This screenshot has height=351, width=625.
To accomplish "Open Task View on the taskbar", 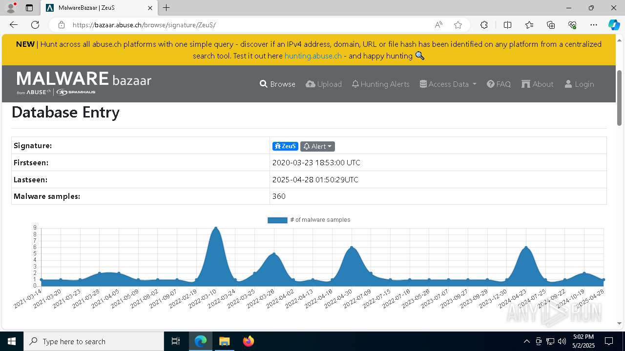I will tap(176, 341).
